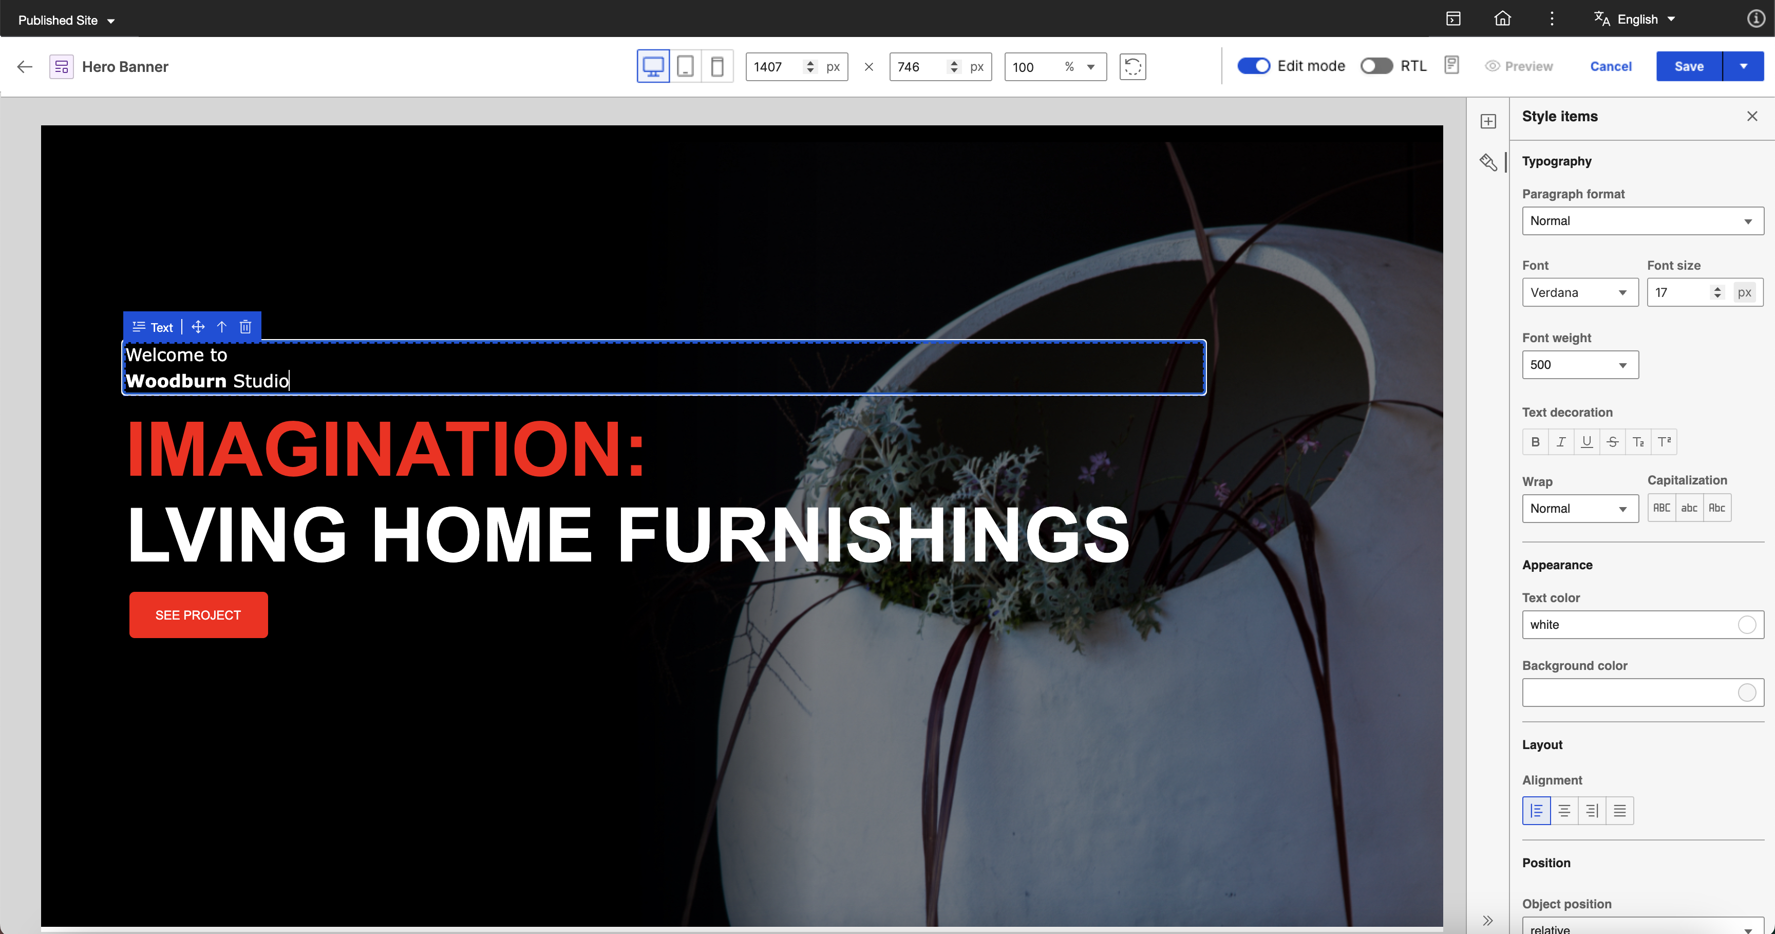Click the Preview button

click(1519, 66)
